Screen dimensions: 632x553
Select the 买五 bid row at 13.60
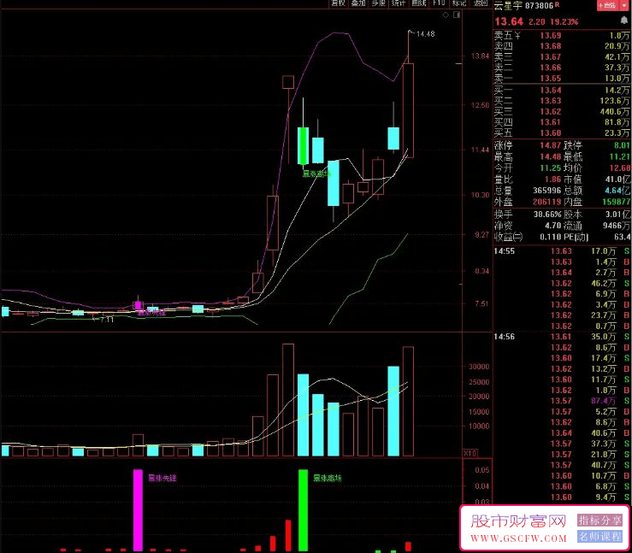[x=562, y=133]
